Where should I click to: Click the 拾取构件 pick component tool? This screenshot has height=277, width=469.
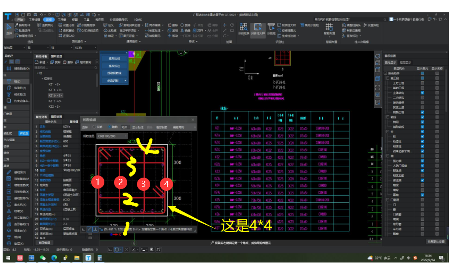pos(23,25)
